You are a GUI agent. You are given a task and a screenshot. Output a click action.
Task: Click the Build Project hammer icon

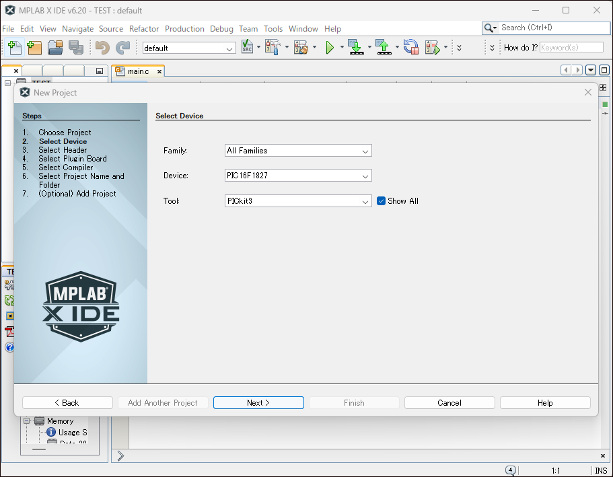tap(273, 47)
